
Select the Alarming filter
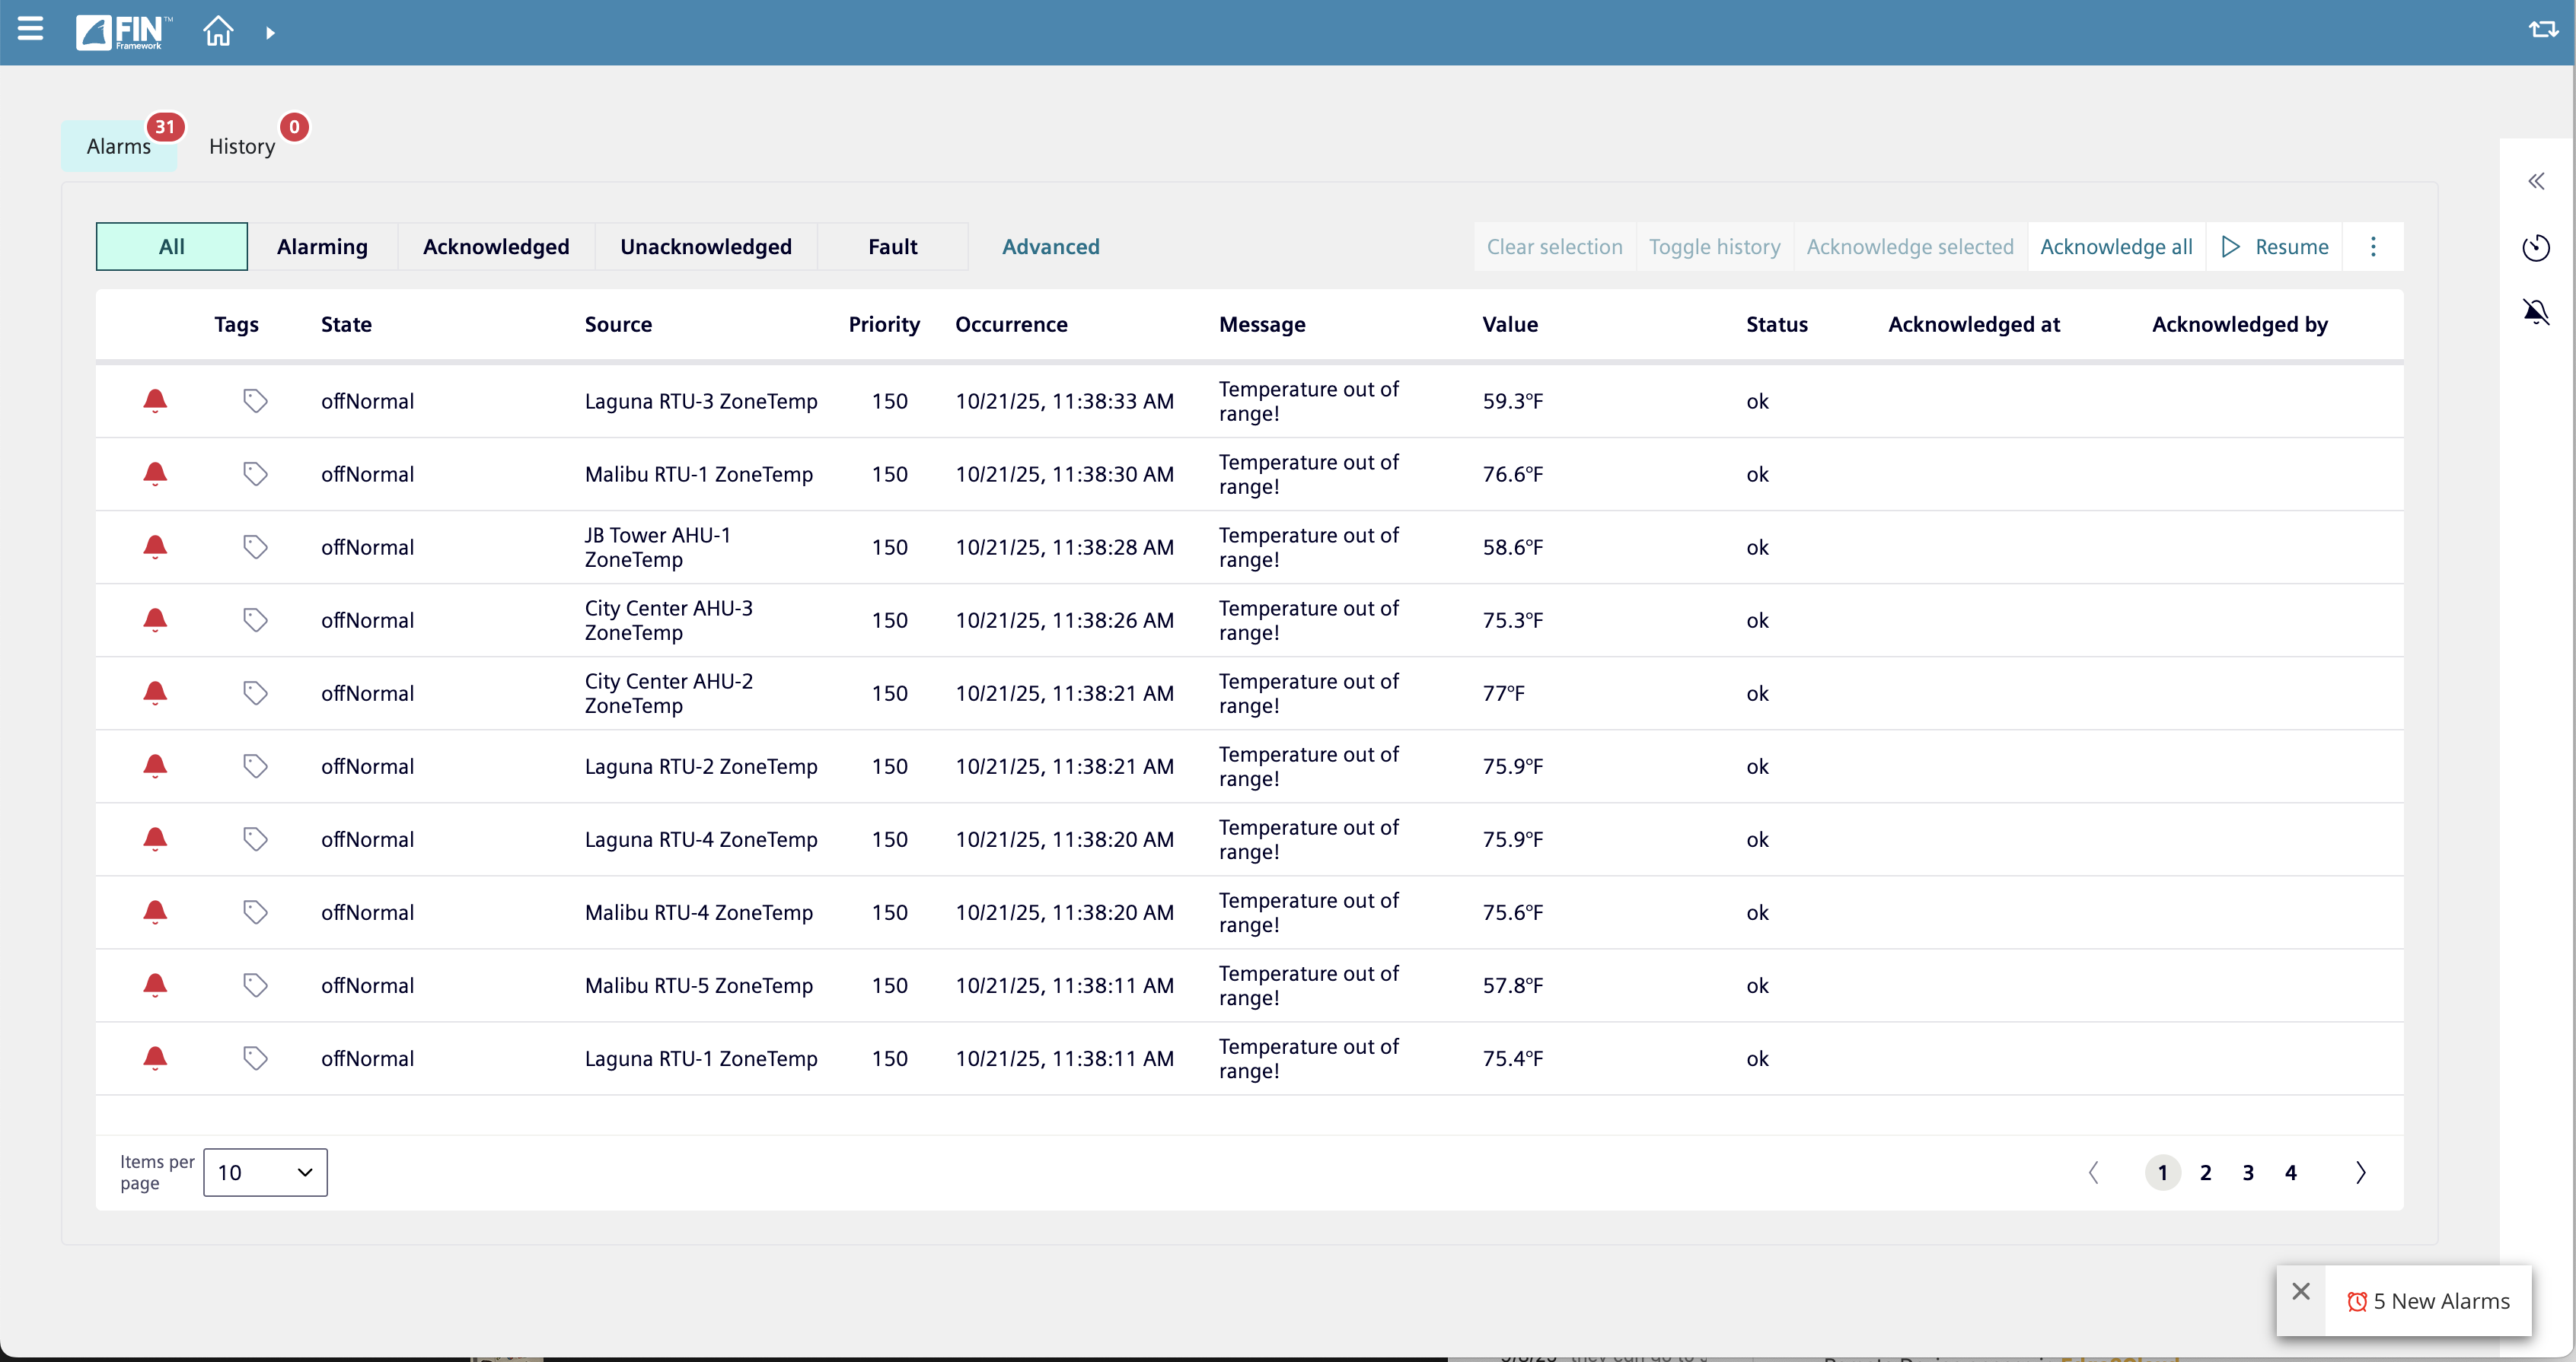point(322,247)
